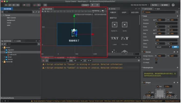
Task: Reset scene zoom with third magnifier icon
Action: pos(48,12)
